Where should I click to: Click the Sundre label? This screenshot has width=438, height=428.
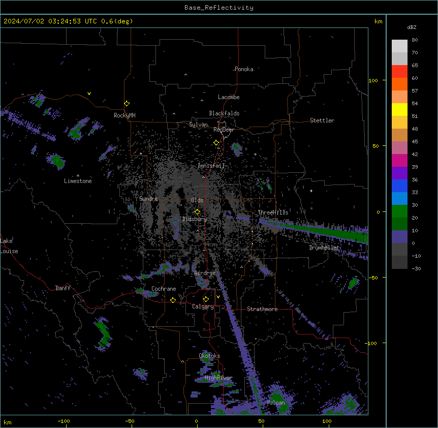pos(148,199)
